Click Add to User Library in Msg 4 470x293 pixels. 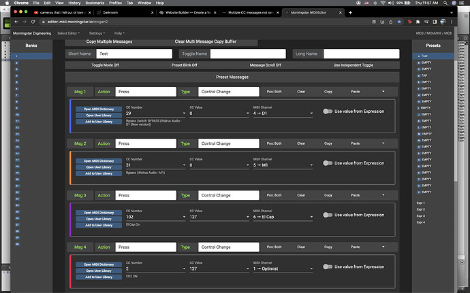(x=98, y=277)
